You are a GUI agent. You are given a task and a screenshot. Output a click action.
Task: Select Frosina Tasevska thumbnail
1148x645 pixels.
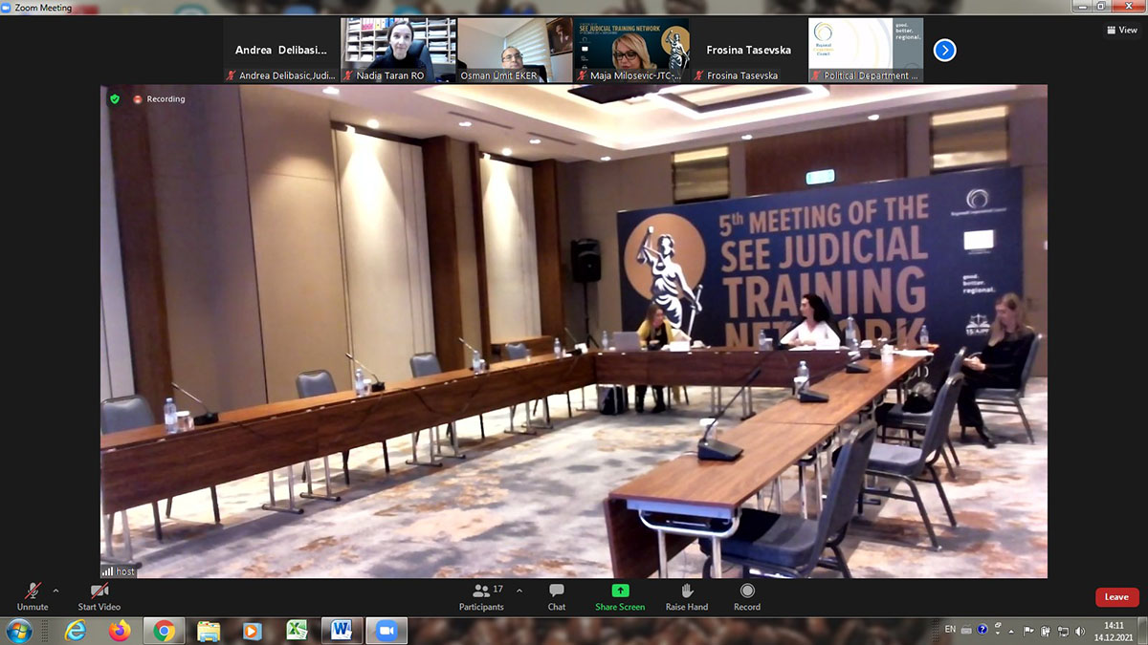point(749,50)
